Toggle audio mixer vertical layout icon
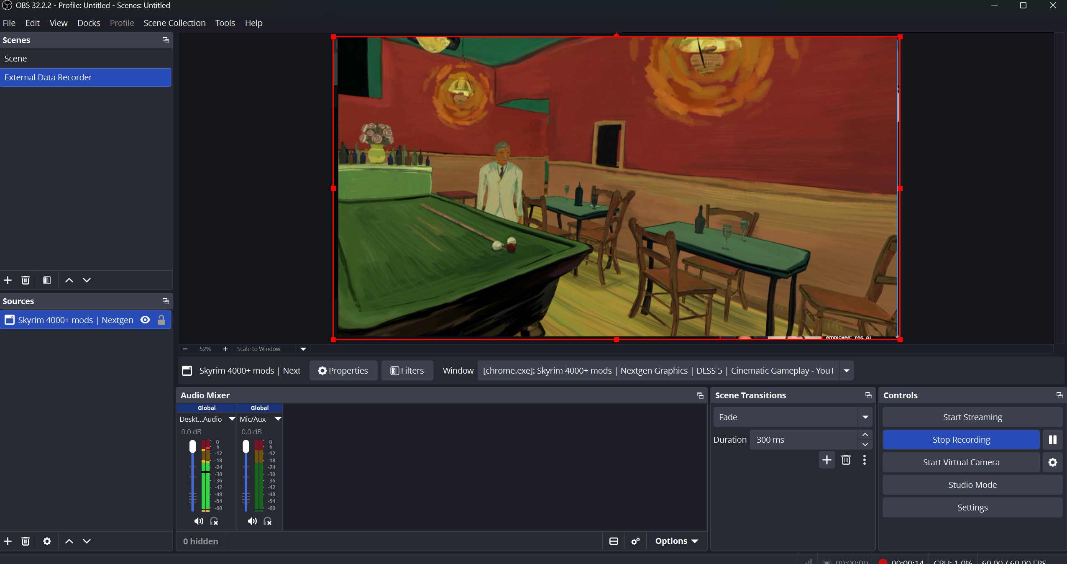This screenshot has width=1067, height=564. coord(614,541)
